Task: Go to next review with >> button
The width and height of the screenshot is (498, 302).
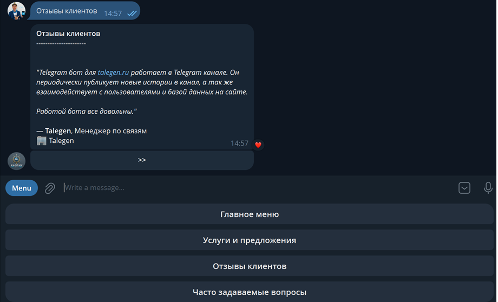Action: tap(142, 160)
